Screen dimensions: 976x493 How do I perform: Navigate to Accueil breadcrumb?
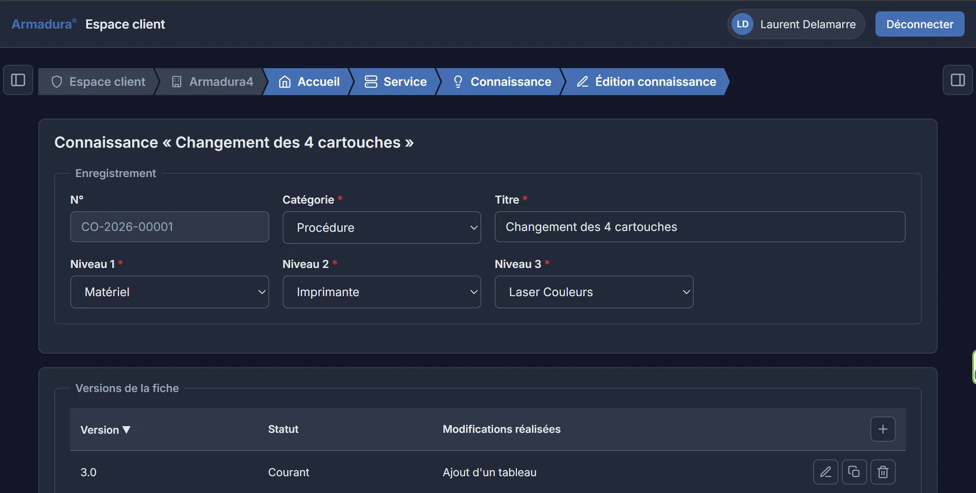pos(309,81)
